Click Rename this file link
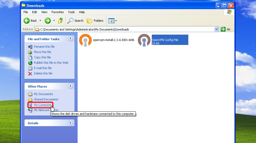The image size is (256, 143). [x=44, y=47]
